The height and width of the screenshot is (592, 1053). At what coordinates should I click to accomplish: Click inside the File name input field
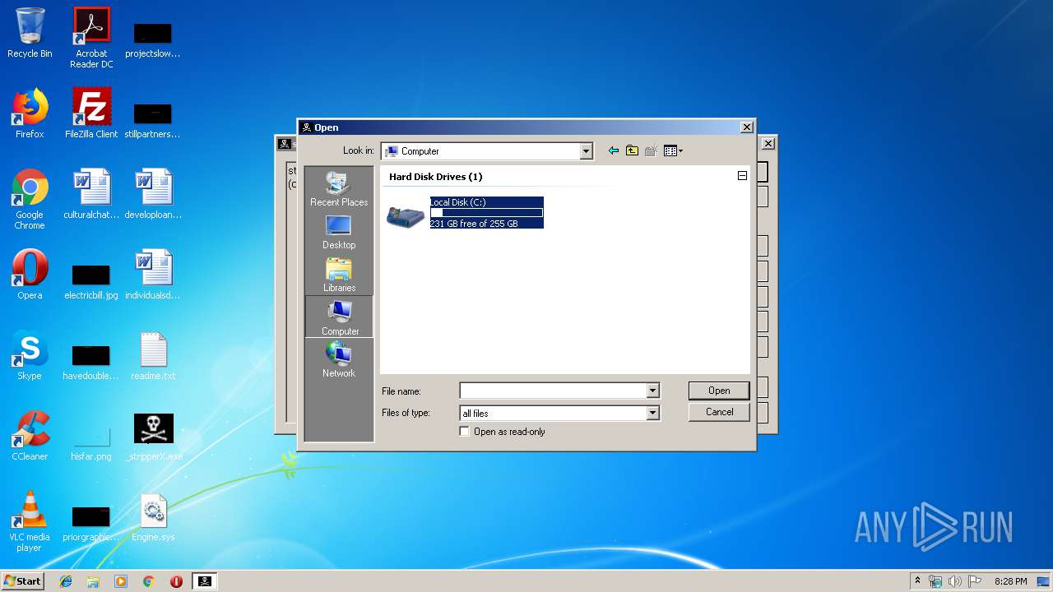553,391
